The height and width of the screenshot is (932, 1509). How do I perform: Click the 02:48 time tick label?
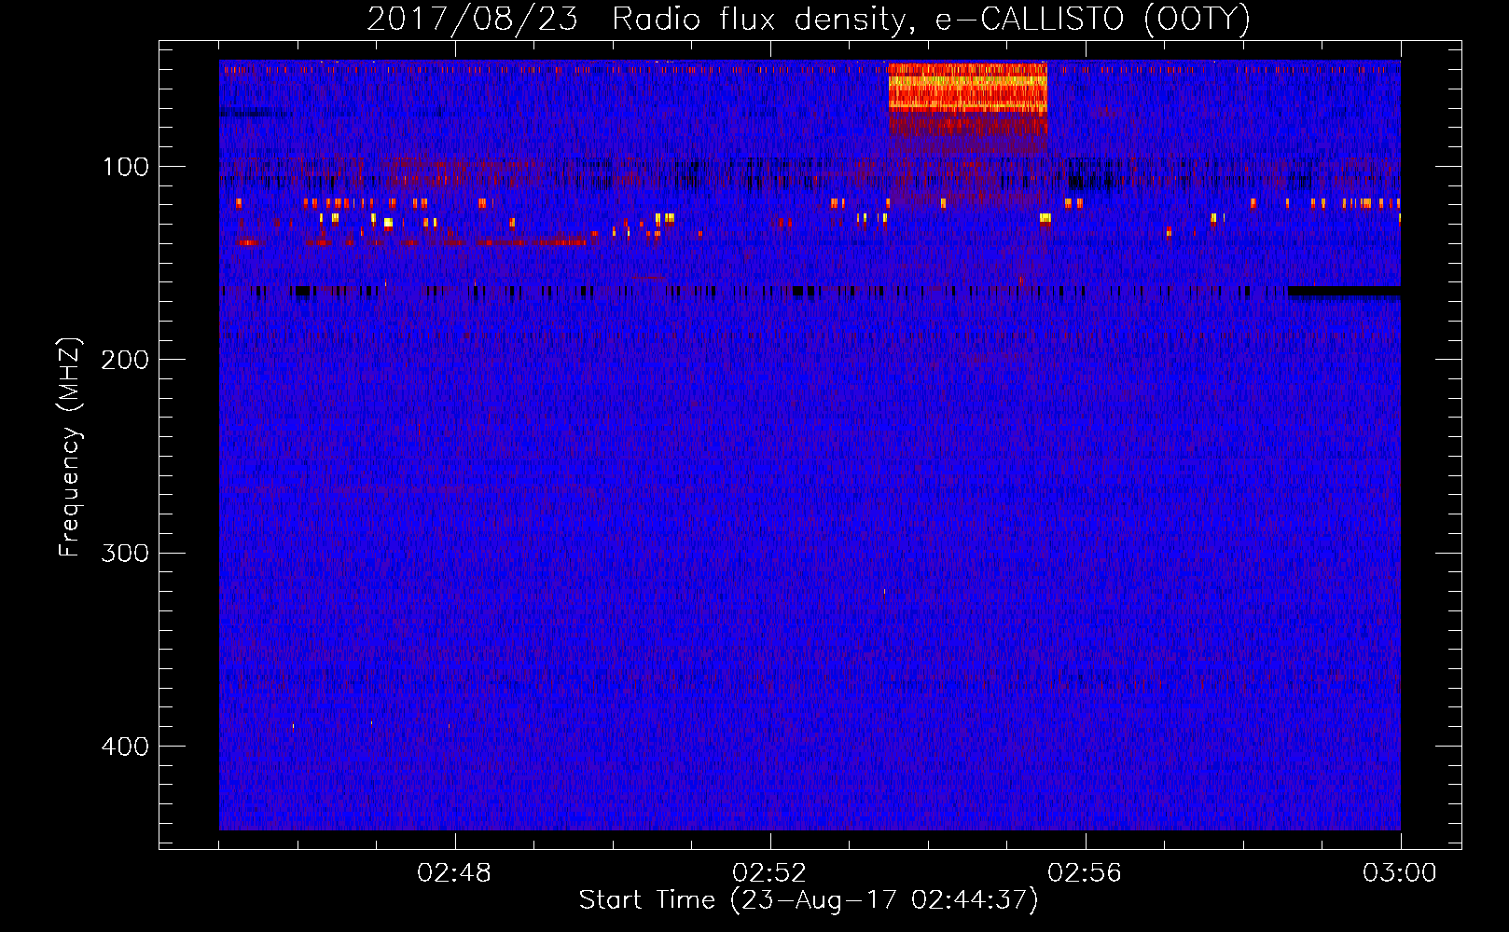[x=454, y=873]
